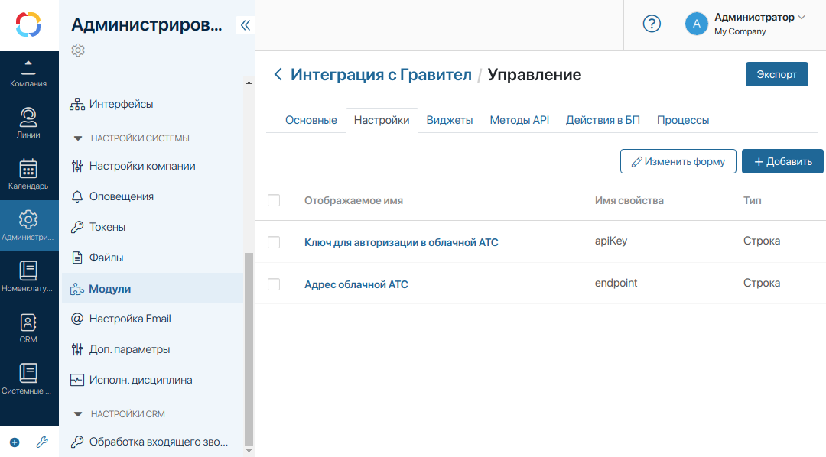
Task: Open the Компания section in left rail
Action: (x=28, y=73)
